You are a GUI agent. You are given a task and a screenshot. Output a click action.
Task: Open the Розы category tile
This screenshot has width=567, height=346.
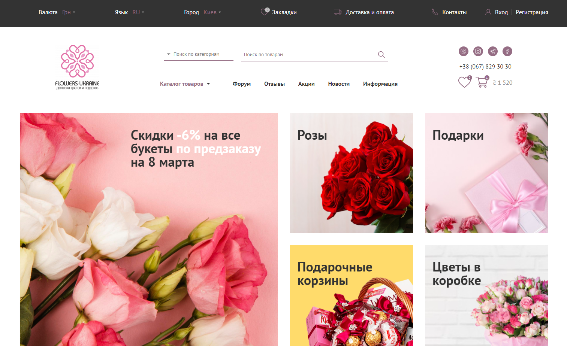coord(352,173)
